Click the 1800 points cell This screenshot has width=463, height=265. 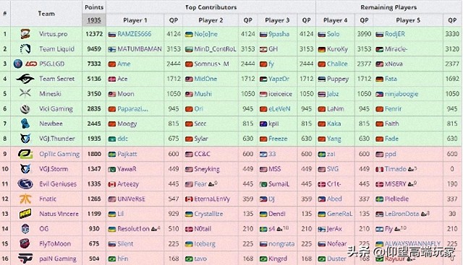pyautogui.click(x=94, y=154)
